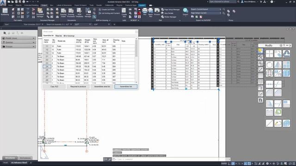Click the Move tool in Modify palette
The width and height of the screenshot is (296, 166).
pyautogui.click(x=269, y=53)
